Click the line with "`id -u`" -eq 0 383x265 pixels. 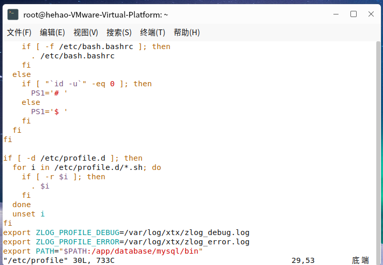[87, 84]
